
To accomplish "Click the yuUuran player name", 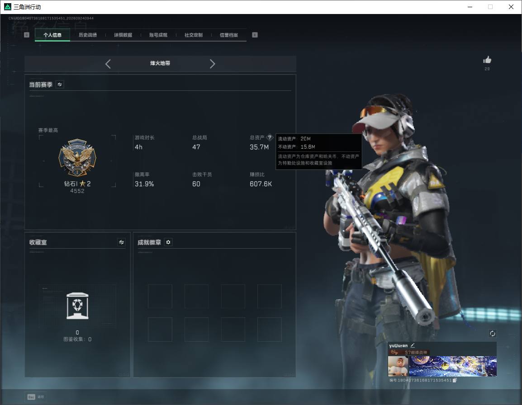I will (x=398, y=345).
